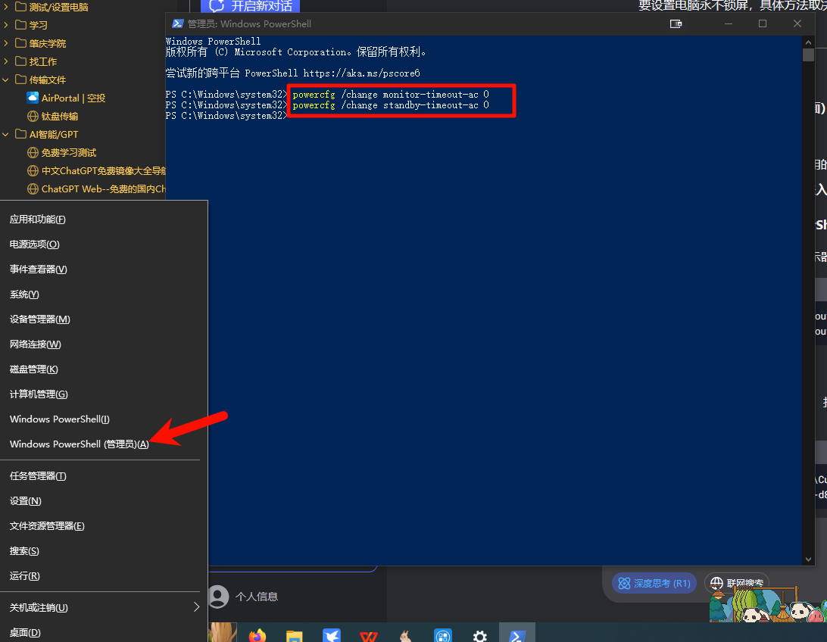Open the AirPortal | 空投 bookmark

click(x=73, y=98)
